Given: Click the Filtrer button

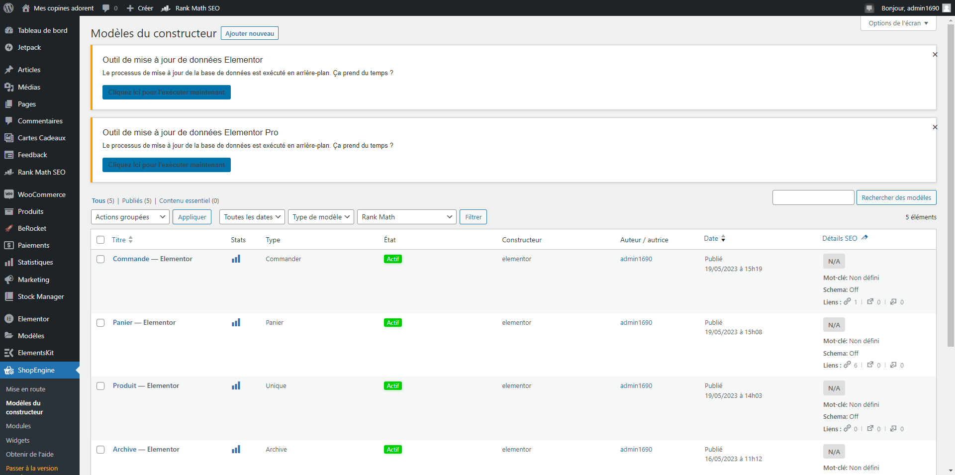Looking at the screenshot, I should (x=474, y=217).
